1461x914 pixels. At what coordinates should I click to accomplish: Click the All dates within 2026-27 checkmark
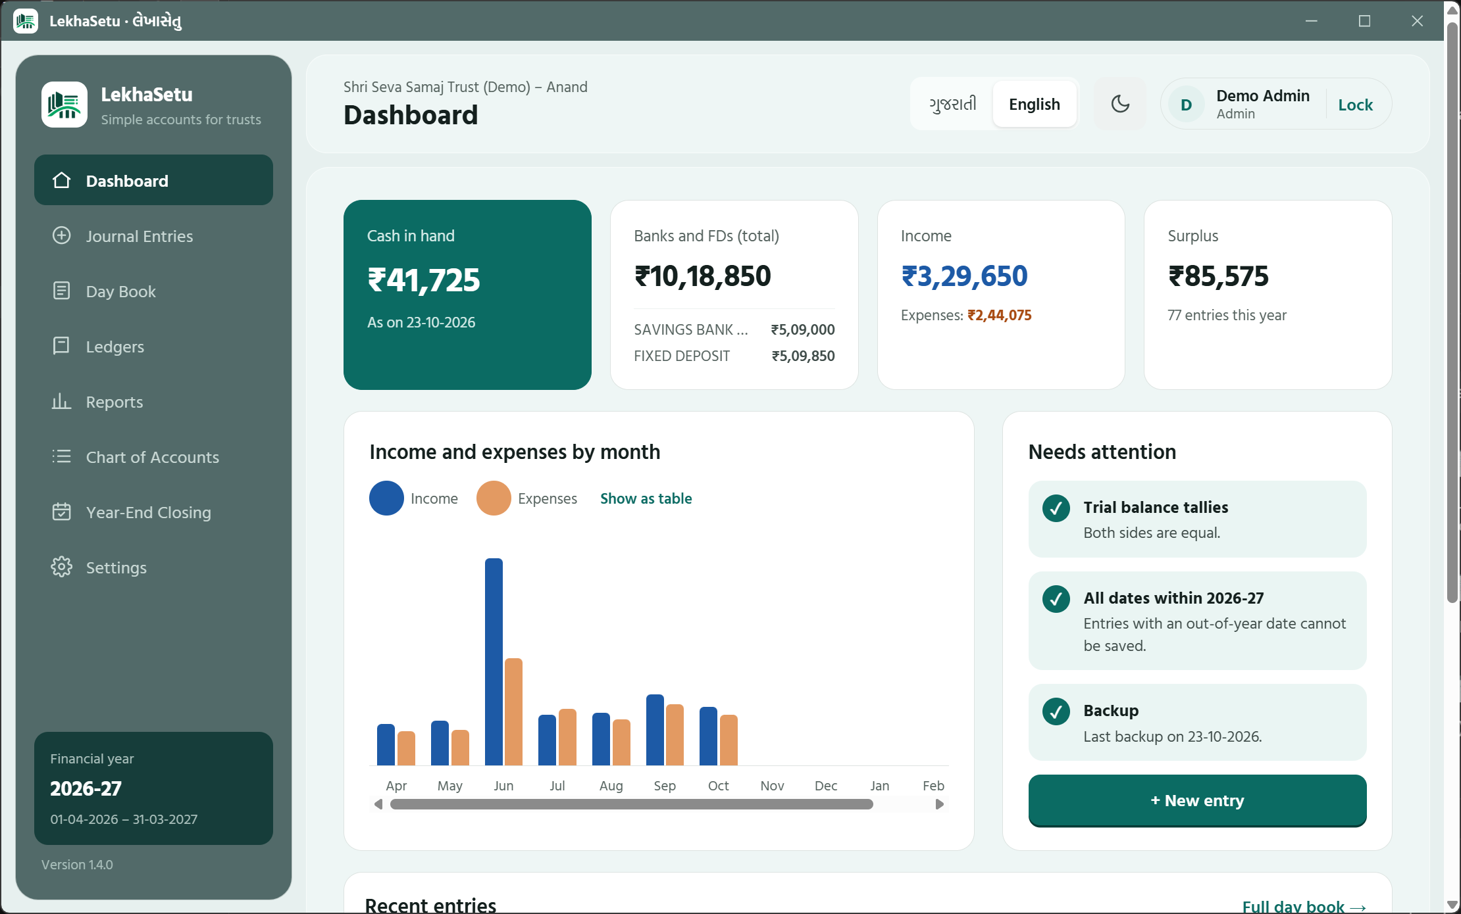click(1056, 599)
